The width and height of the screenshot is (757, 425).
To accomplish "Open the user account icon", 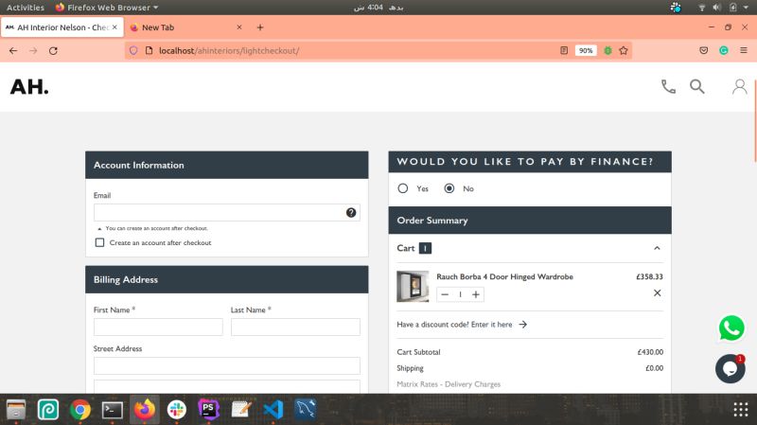I will tap(739, 86).
